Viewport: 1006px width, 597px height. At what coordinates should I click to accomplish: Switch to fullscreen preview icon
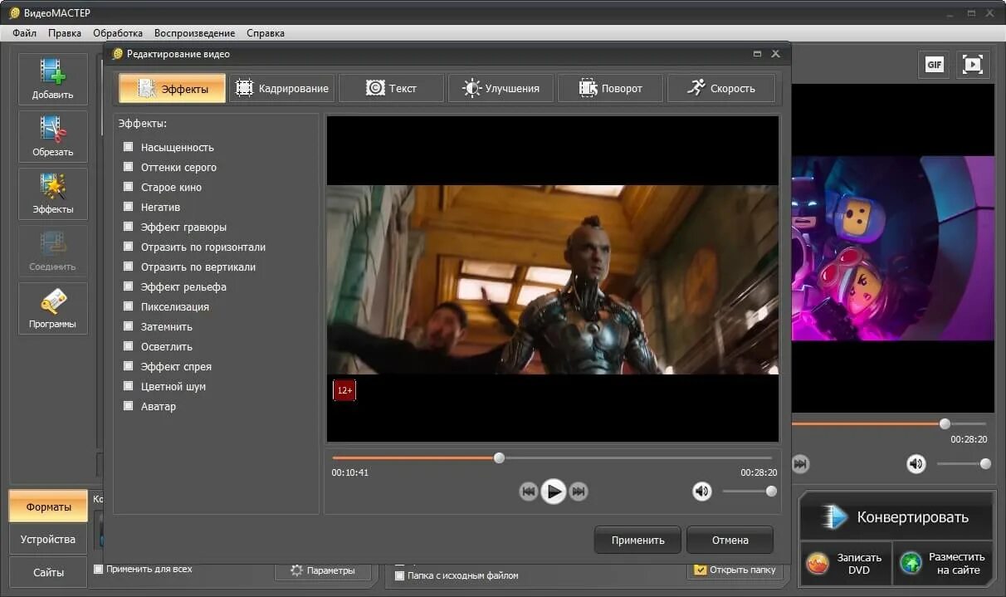pos(973,65)
